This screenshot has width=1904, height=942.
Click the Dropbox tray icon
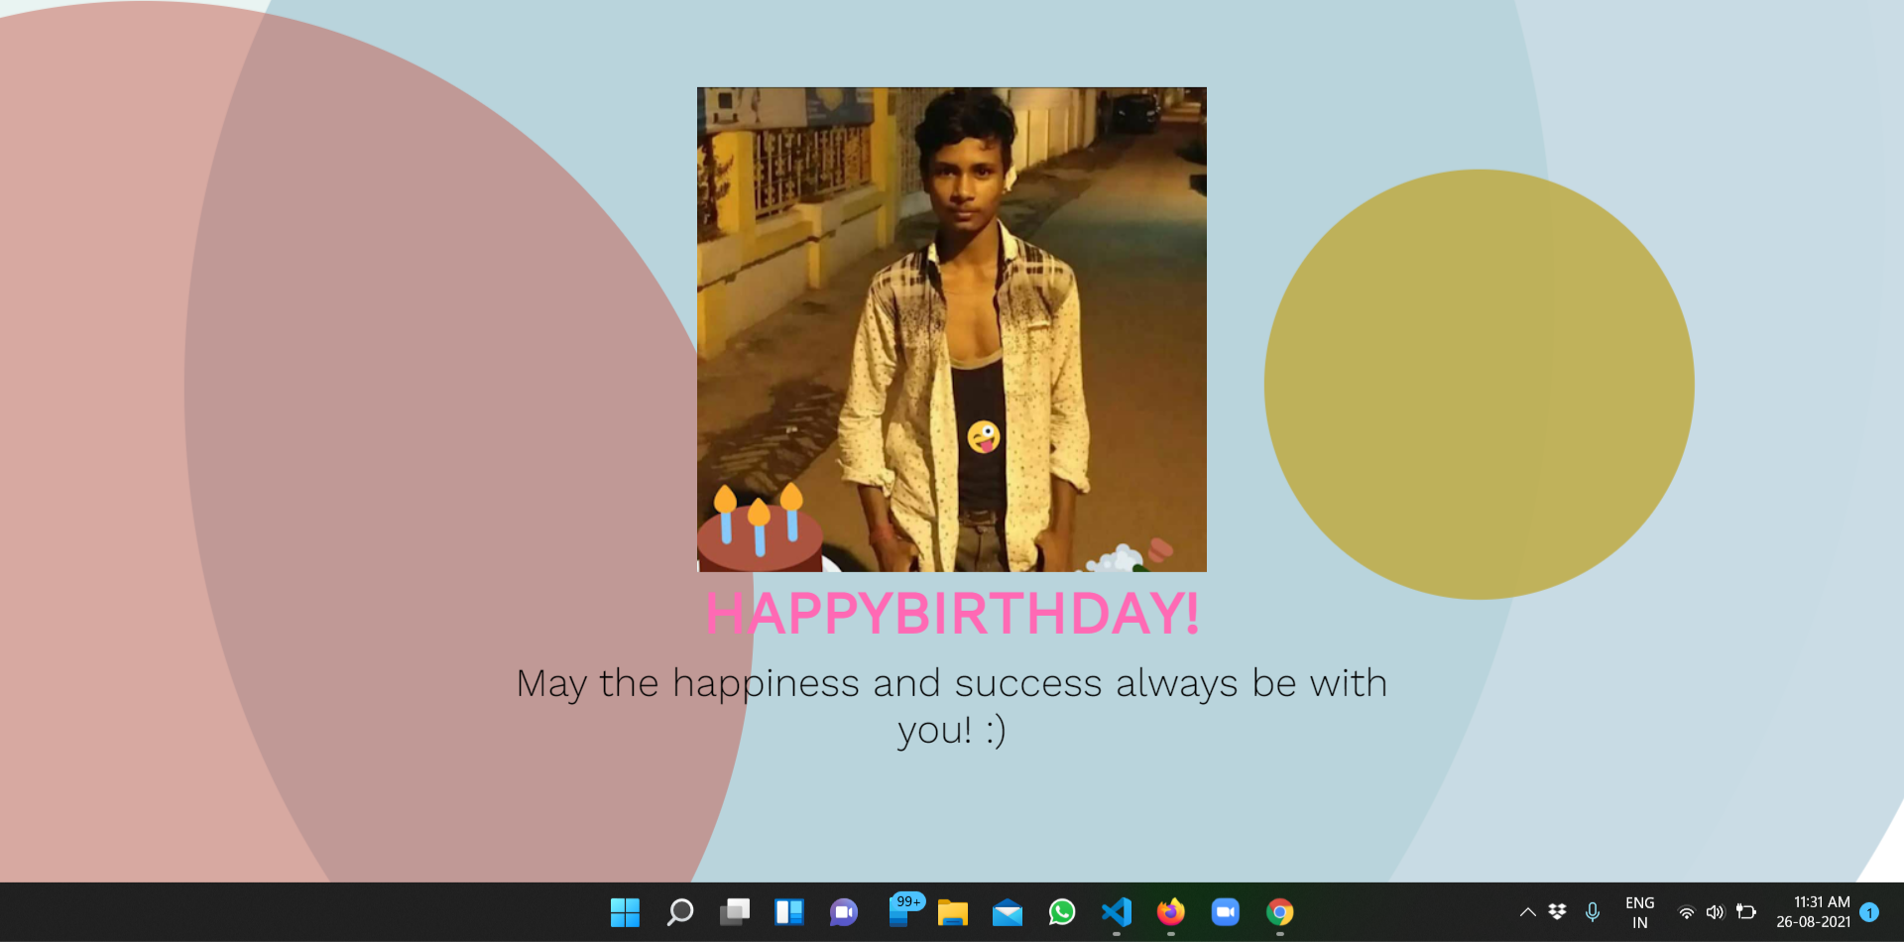click(x=1558, y=912)
